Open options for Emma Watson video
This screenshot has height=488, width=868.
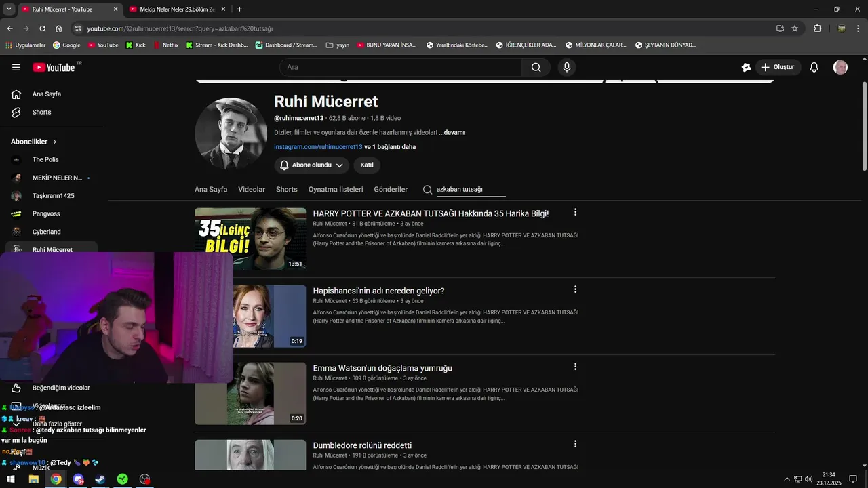(575, 367)
